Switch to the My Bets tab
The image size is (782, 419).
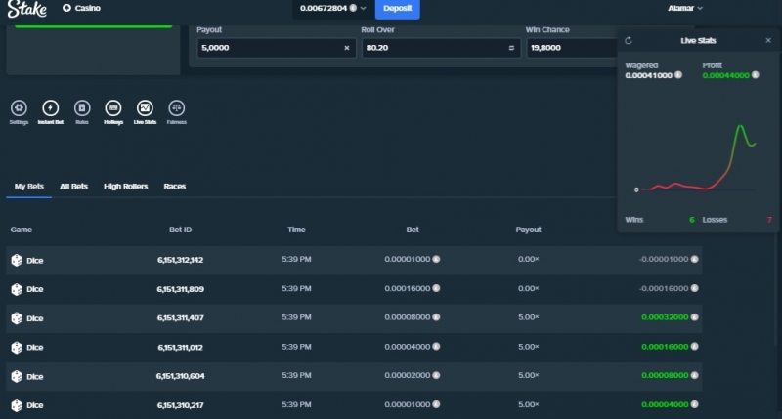29,187
